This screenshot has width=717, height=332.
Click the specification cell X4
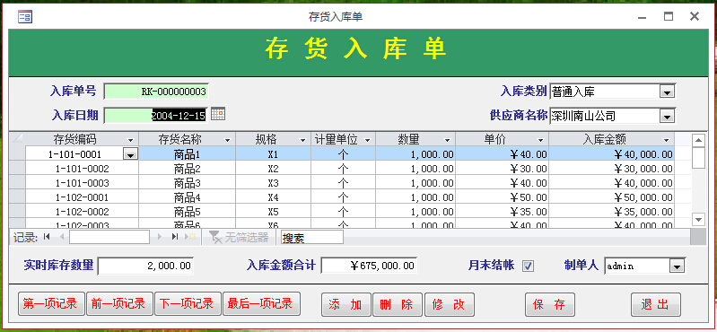pos(274,197)
